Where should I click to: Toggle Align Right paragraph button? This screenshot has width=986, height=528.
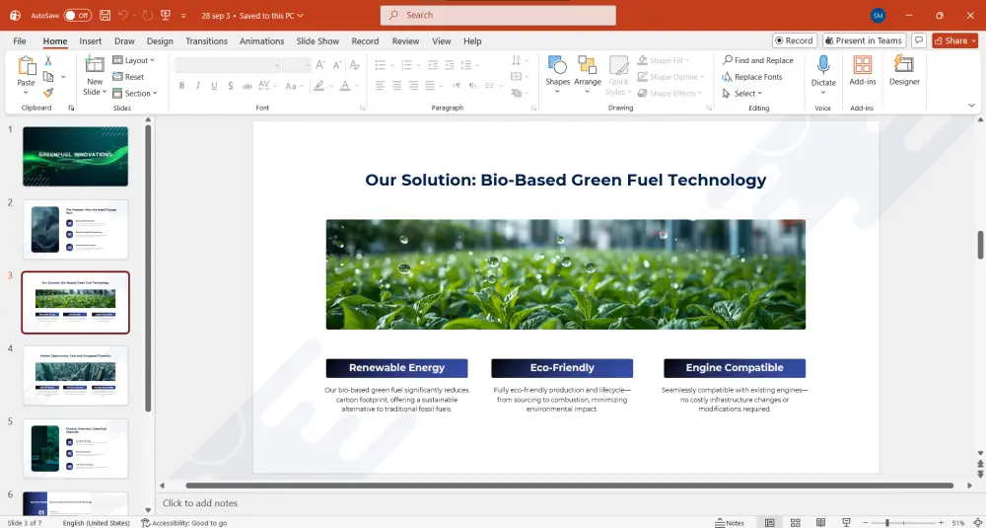pyautogui.click(x=413, y=86)
